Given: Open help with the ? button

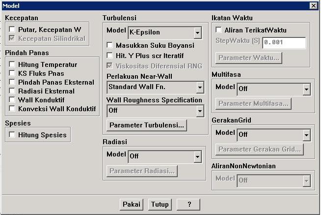Looking at the screenshot, I should (x=188, y=204).
